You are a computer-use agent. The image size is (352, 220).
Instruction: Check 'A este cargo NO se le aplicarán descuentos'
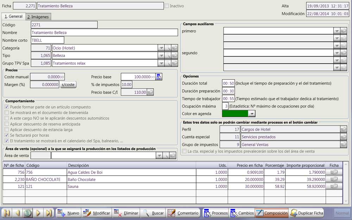7,118
